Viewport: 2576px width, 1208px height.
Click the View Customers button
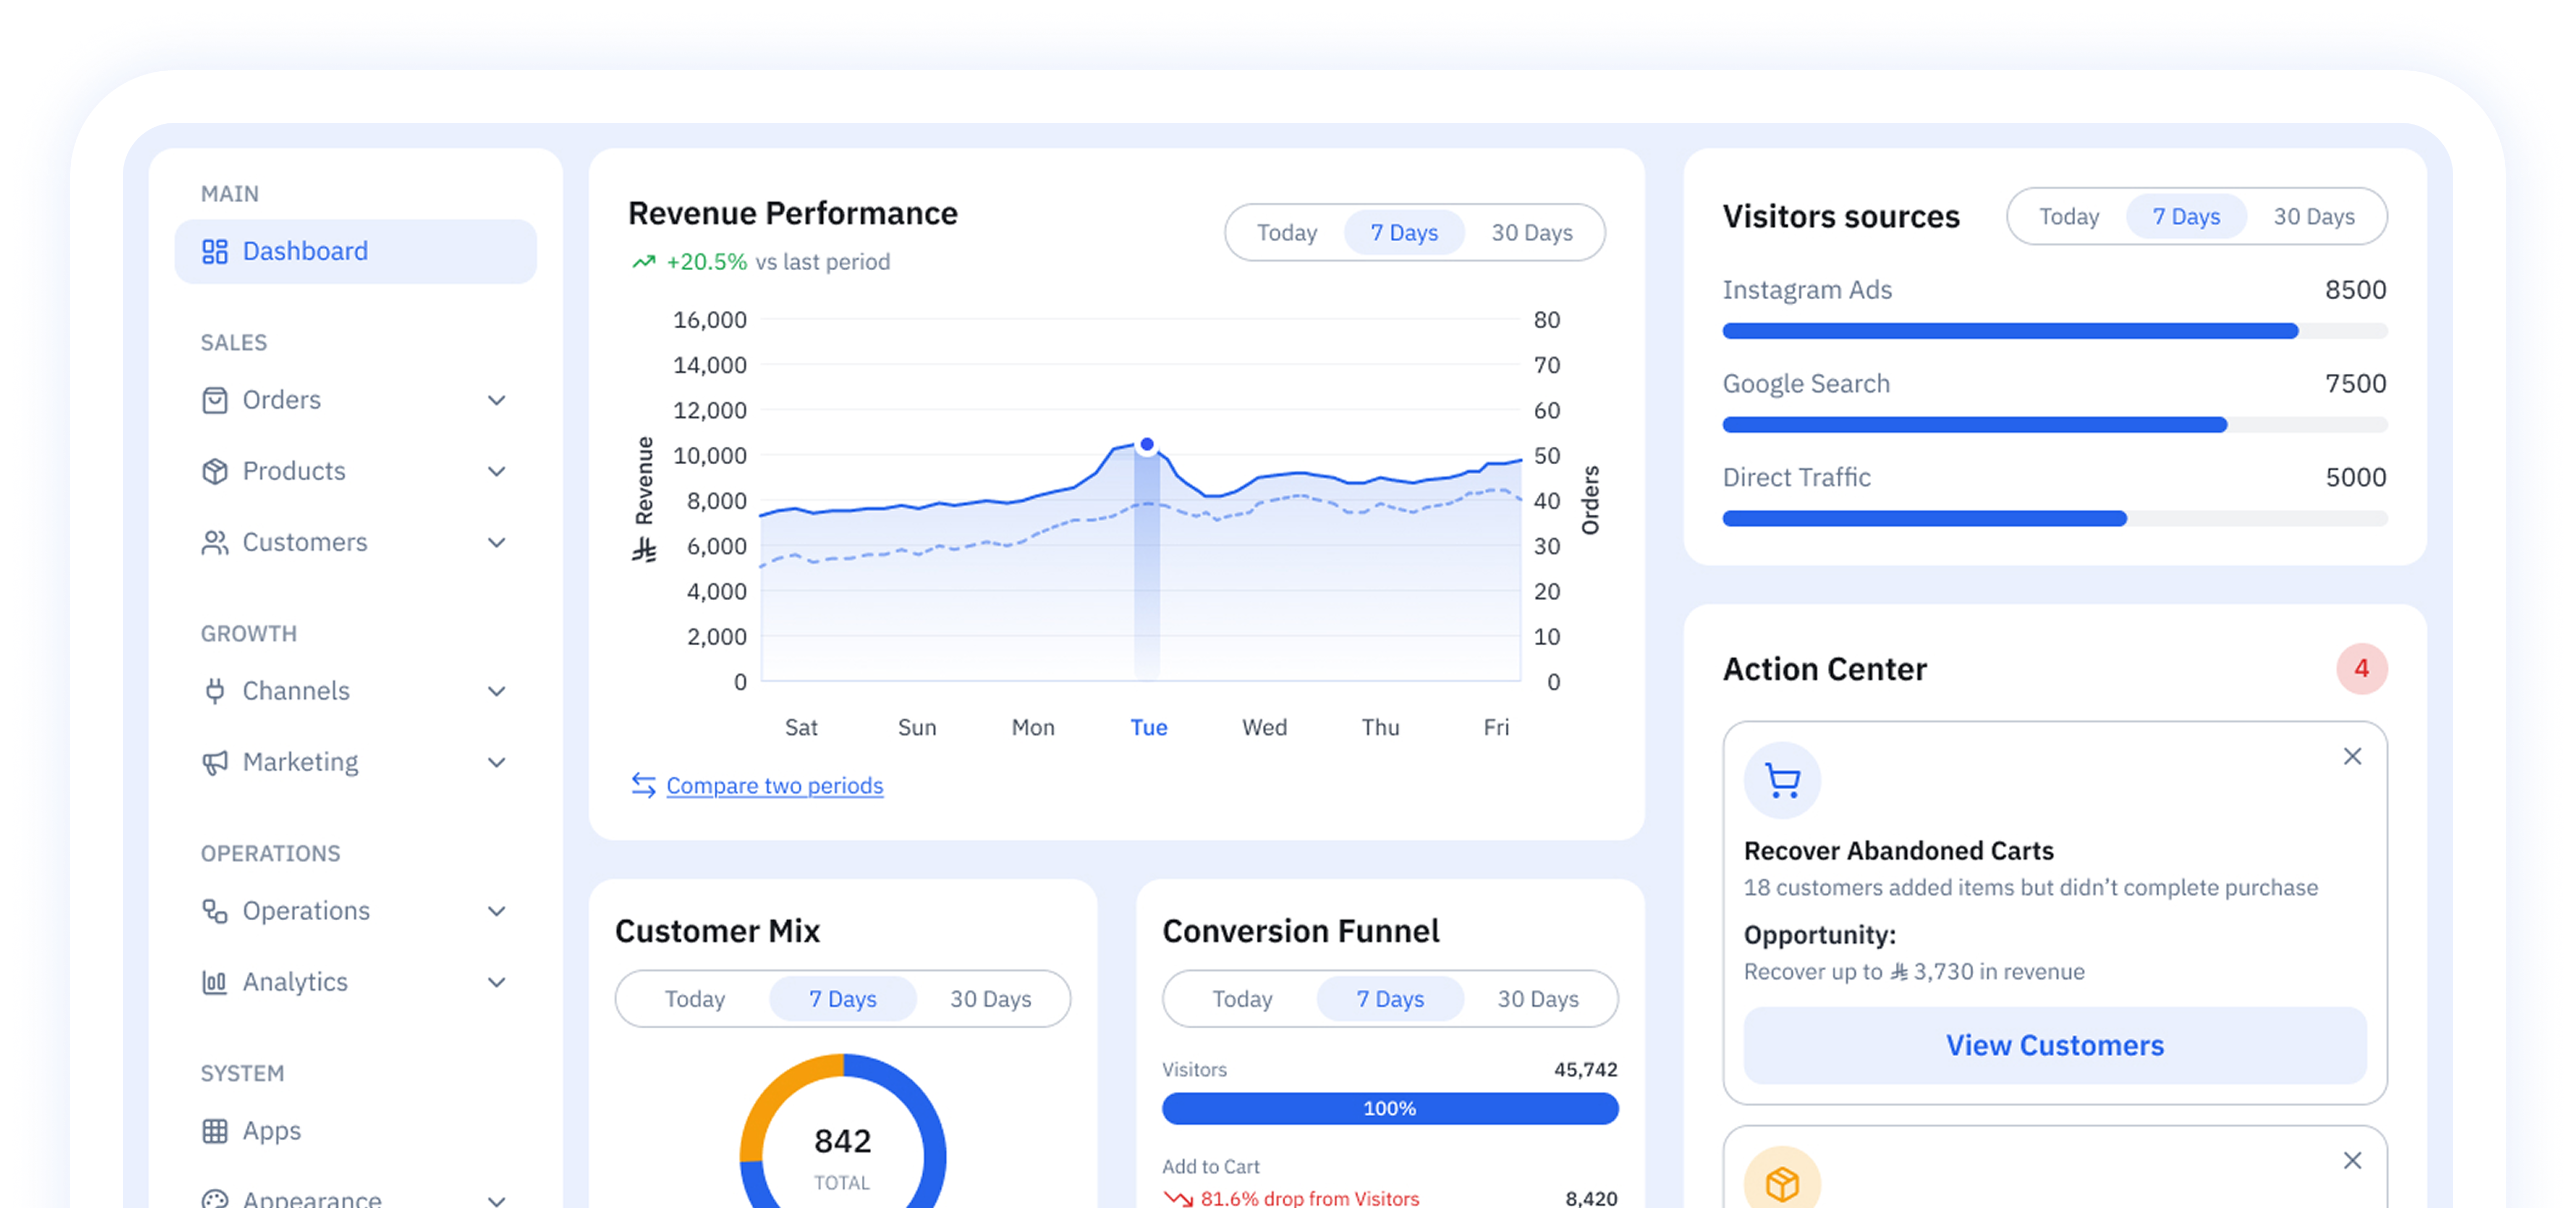coord(2054,1045)
